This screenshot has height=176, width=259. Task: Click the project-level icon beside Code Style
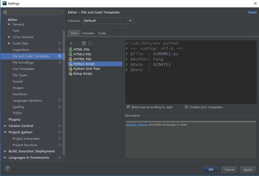click(x=60, y=43)
